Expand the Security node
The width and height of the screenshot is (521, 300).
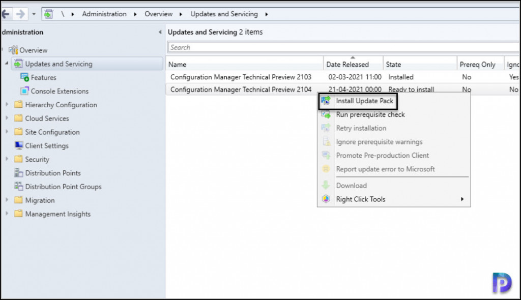click(x=7, y=159)
